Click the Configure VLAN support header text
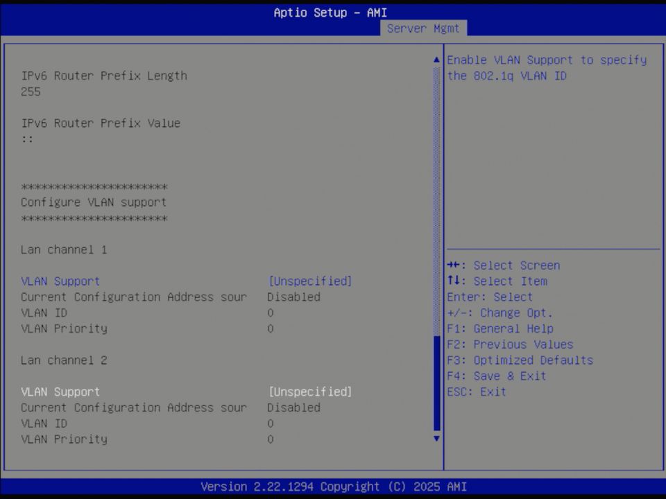 93,202
